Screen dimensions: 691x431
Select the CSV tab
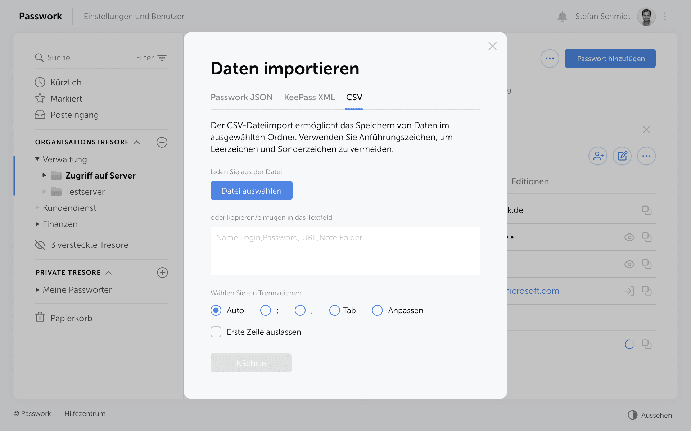point(354,97)
